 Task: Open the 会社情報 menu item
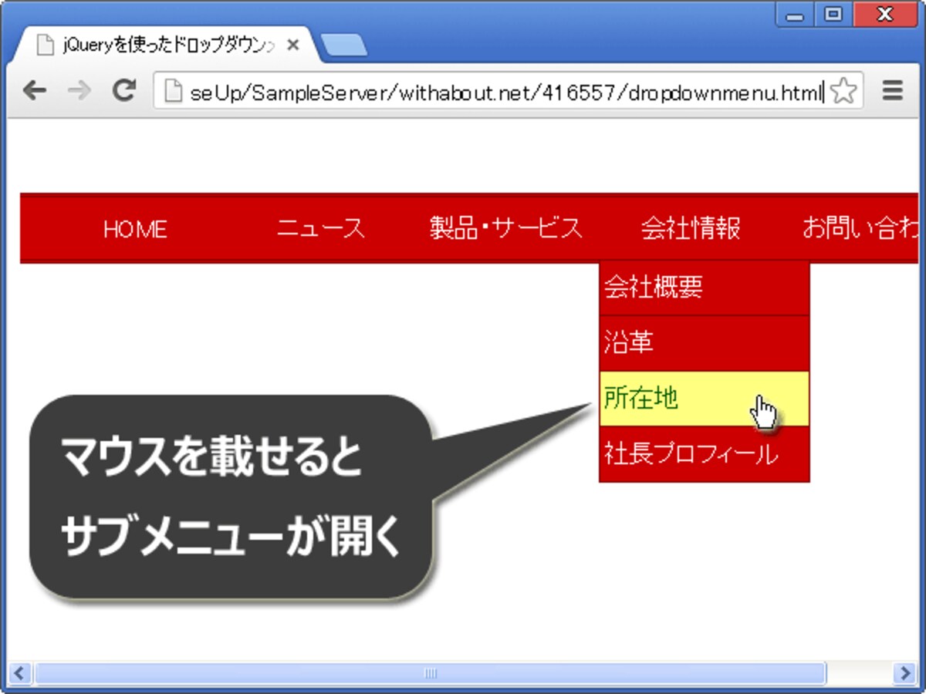click(691, 229)
